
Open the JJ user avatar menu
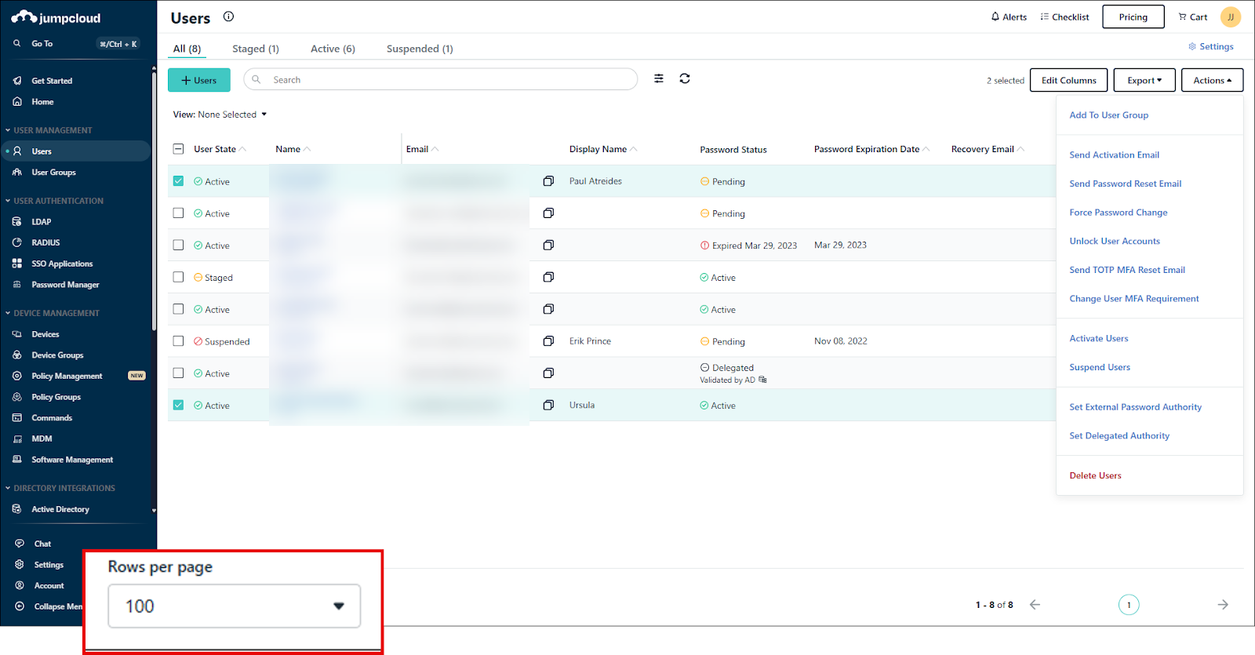(1231, 16)
